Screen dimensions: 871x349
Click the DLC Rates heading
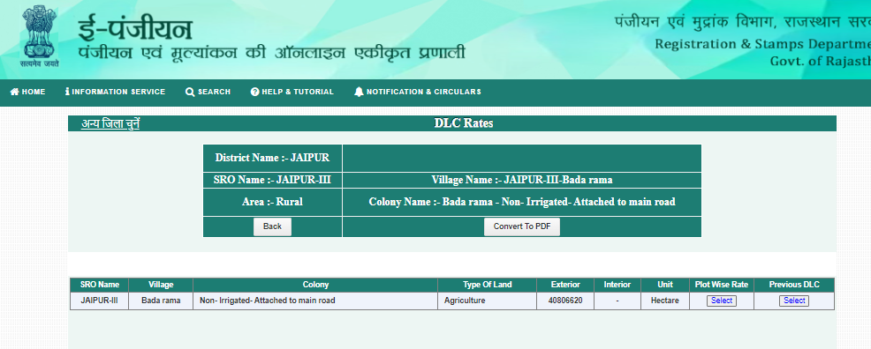463,123
